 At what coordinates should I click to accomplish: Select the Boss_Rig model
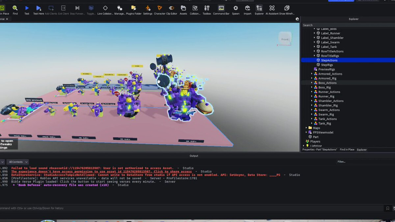[325, 87]
